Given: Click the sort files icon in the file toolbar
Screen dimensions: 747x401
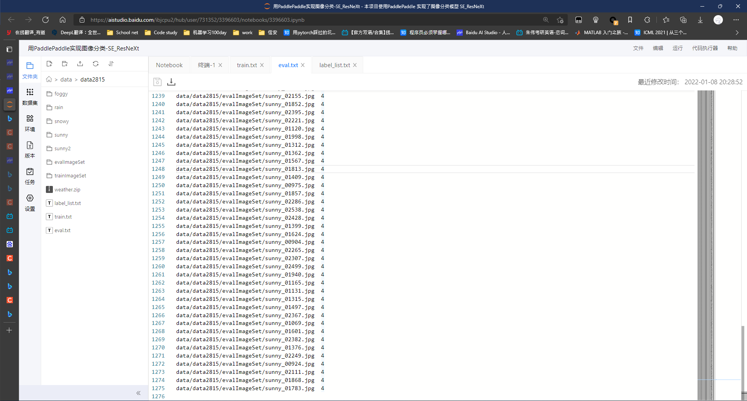Looking at the screenshot, I should (x=111, y=64).
